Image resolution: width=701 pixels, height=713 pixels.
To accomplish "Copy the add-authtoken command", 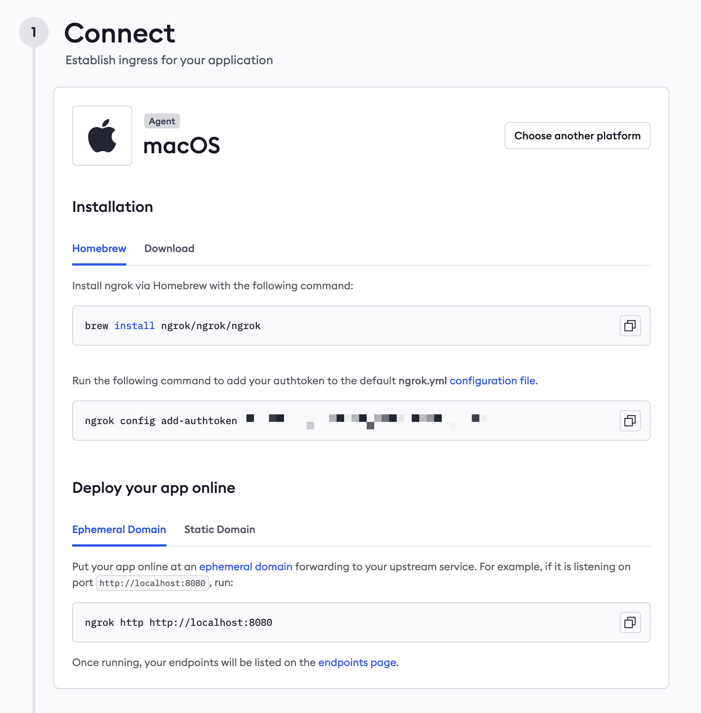I will pos(630,420).
